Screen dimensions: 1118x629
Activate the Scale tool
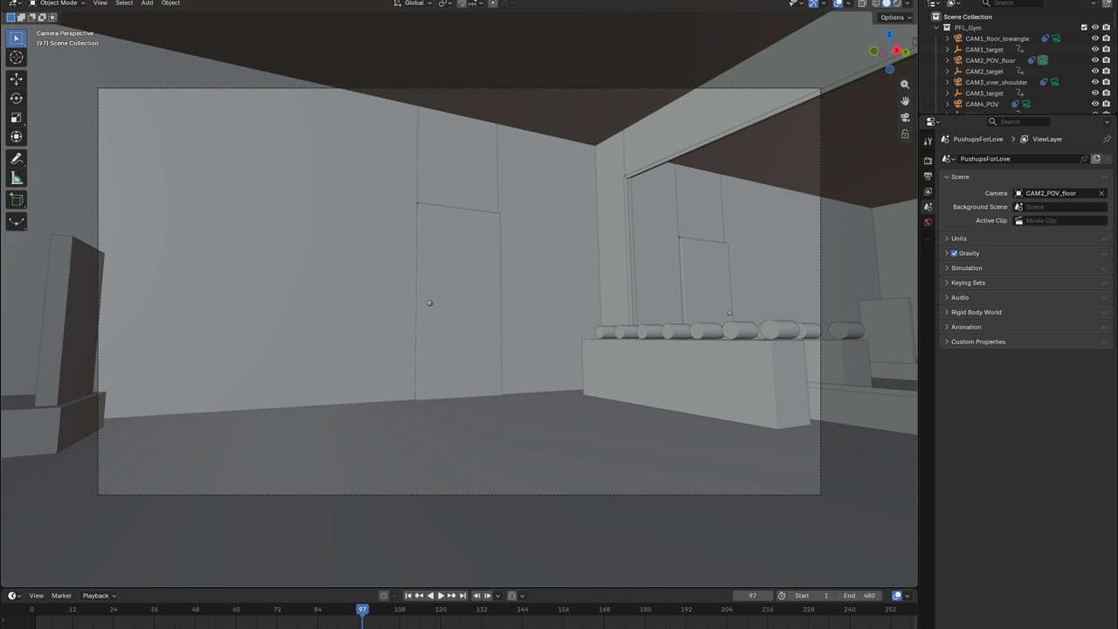click(x=16, y=117)
